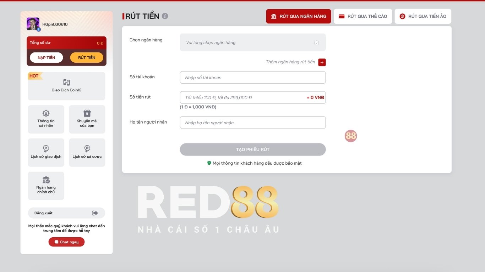Click the card icon in THẺ CÀO tab
Image resolution: width=485 pixels, height=272 pixels.
(x=342, y=16)
